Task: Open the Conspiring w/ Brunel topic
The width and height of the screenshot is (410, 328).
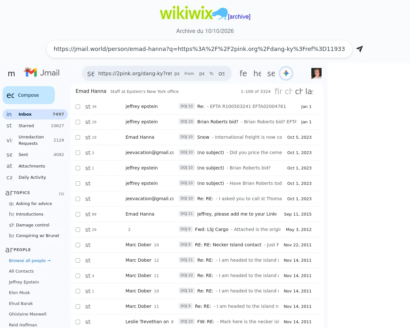Action: pyautogui.click(x=37, y=236)
